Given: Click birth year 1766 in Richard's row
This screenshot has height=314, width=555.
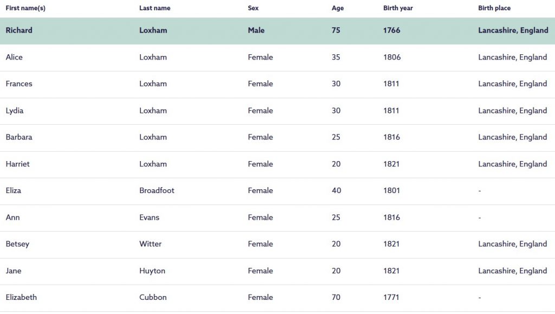Looking at the screenshot, I should pyautogui.click(x=391, y=30).
